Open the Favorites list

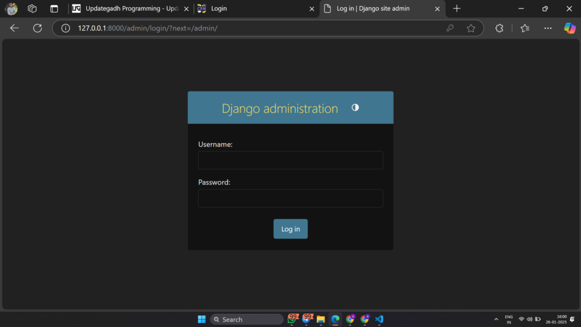click(x=525, y=28)
